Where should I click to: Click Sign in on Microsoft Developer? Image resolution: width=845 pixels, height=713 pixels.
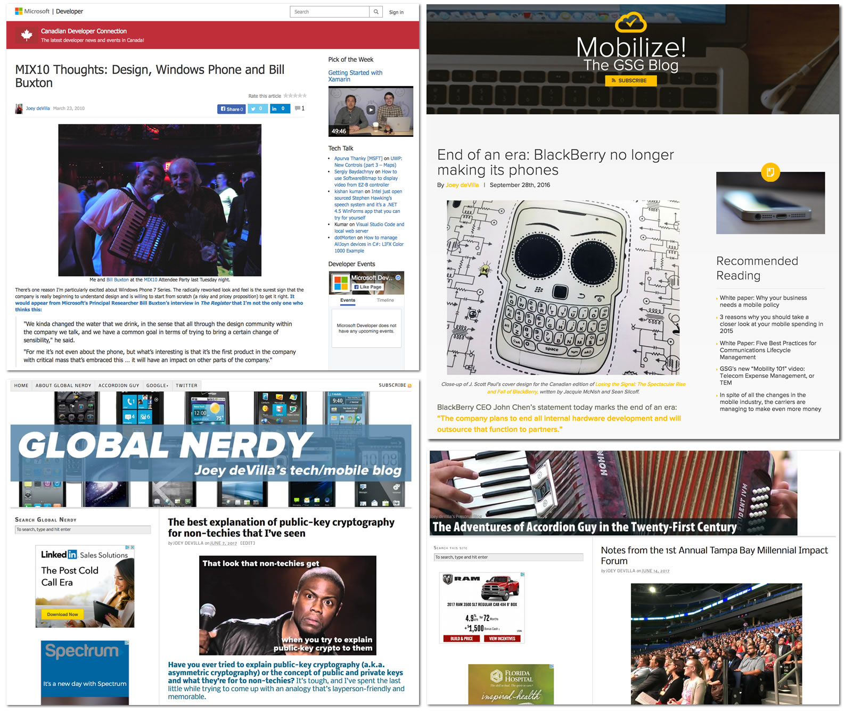[x=396, y=12]
